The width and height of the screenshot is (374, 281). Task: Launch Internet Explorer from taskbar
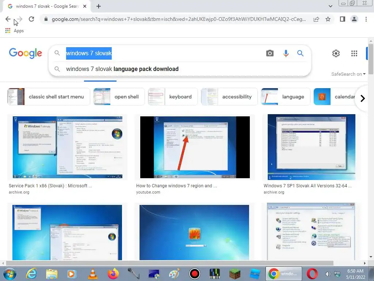tap(31, 274)
